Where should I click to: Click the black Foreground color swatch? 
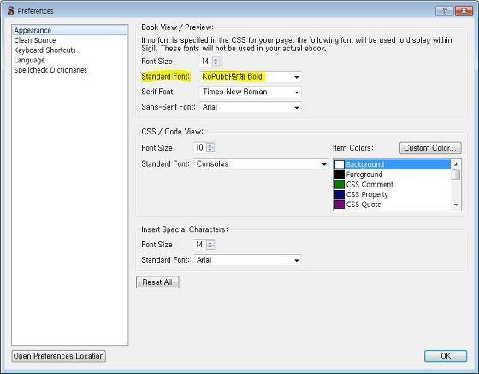[x=340, y=175]
